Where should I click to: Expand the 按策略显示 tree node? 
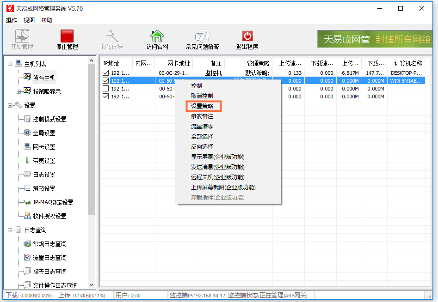click(19, 91)
